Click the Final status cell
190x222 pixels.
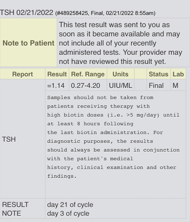(156, 86)
